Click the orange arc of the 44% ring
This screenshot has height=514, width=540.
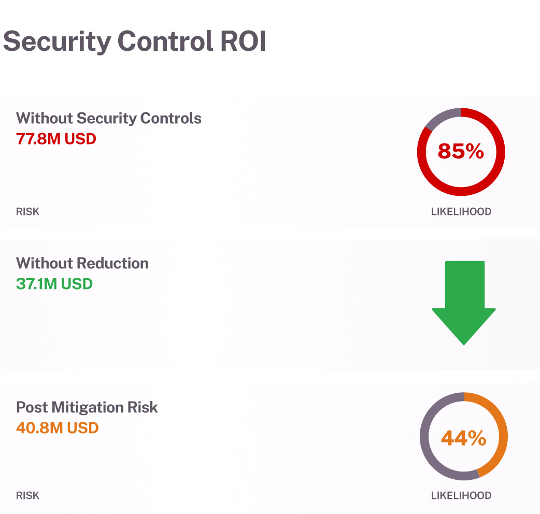tap(503, 436)
